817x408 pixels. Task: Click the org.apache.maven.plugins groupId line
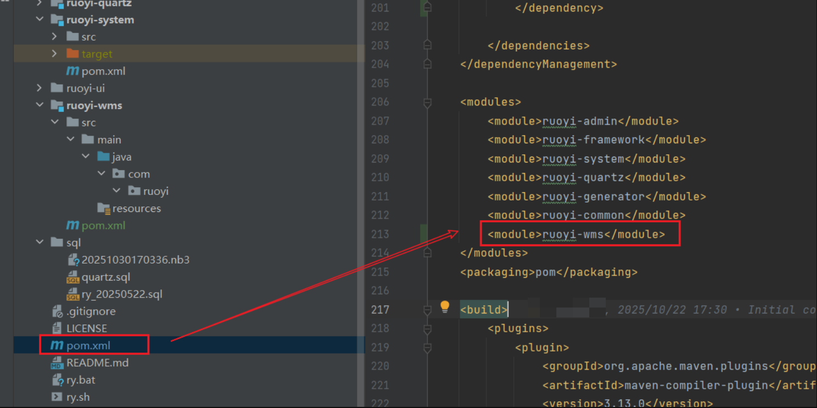point(679,366)
